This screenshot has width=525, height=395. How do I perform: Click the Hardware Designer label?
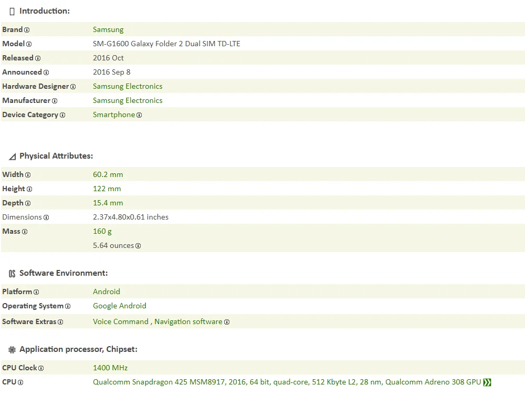(36, 86)
